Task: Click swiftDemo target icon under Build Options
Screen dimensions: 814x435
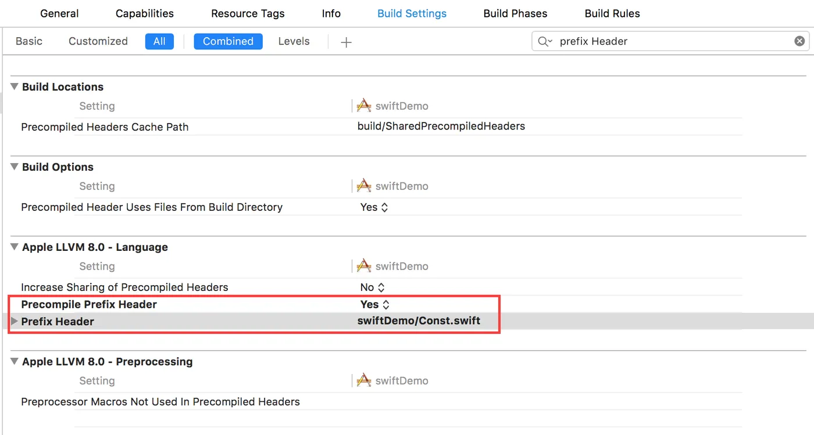Action: tap(364, 186)
